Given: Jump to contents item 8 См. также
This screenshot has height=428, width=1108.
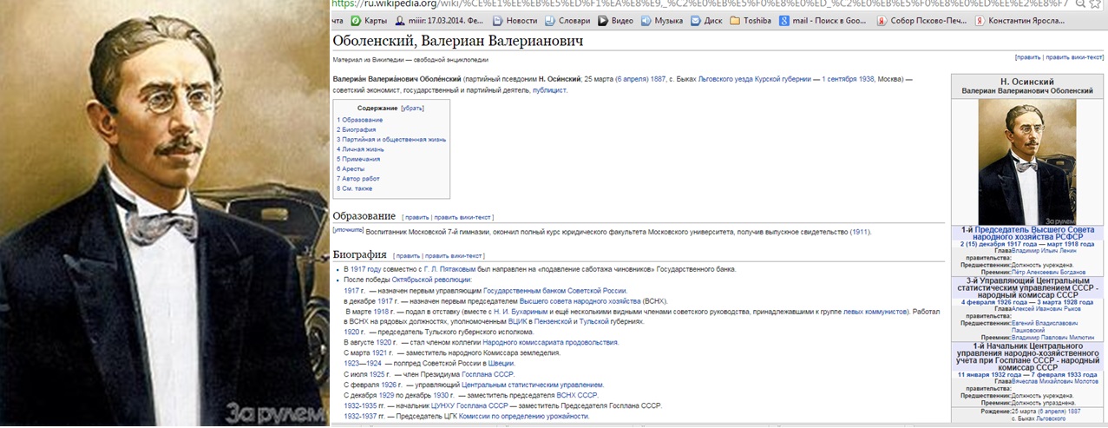Looking at the screenshot, I should click(354, 188).
